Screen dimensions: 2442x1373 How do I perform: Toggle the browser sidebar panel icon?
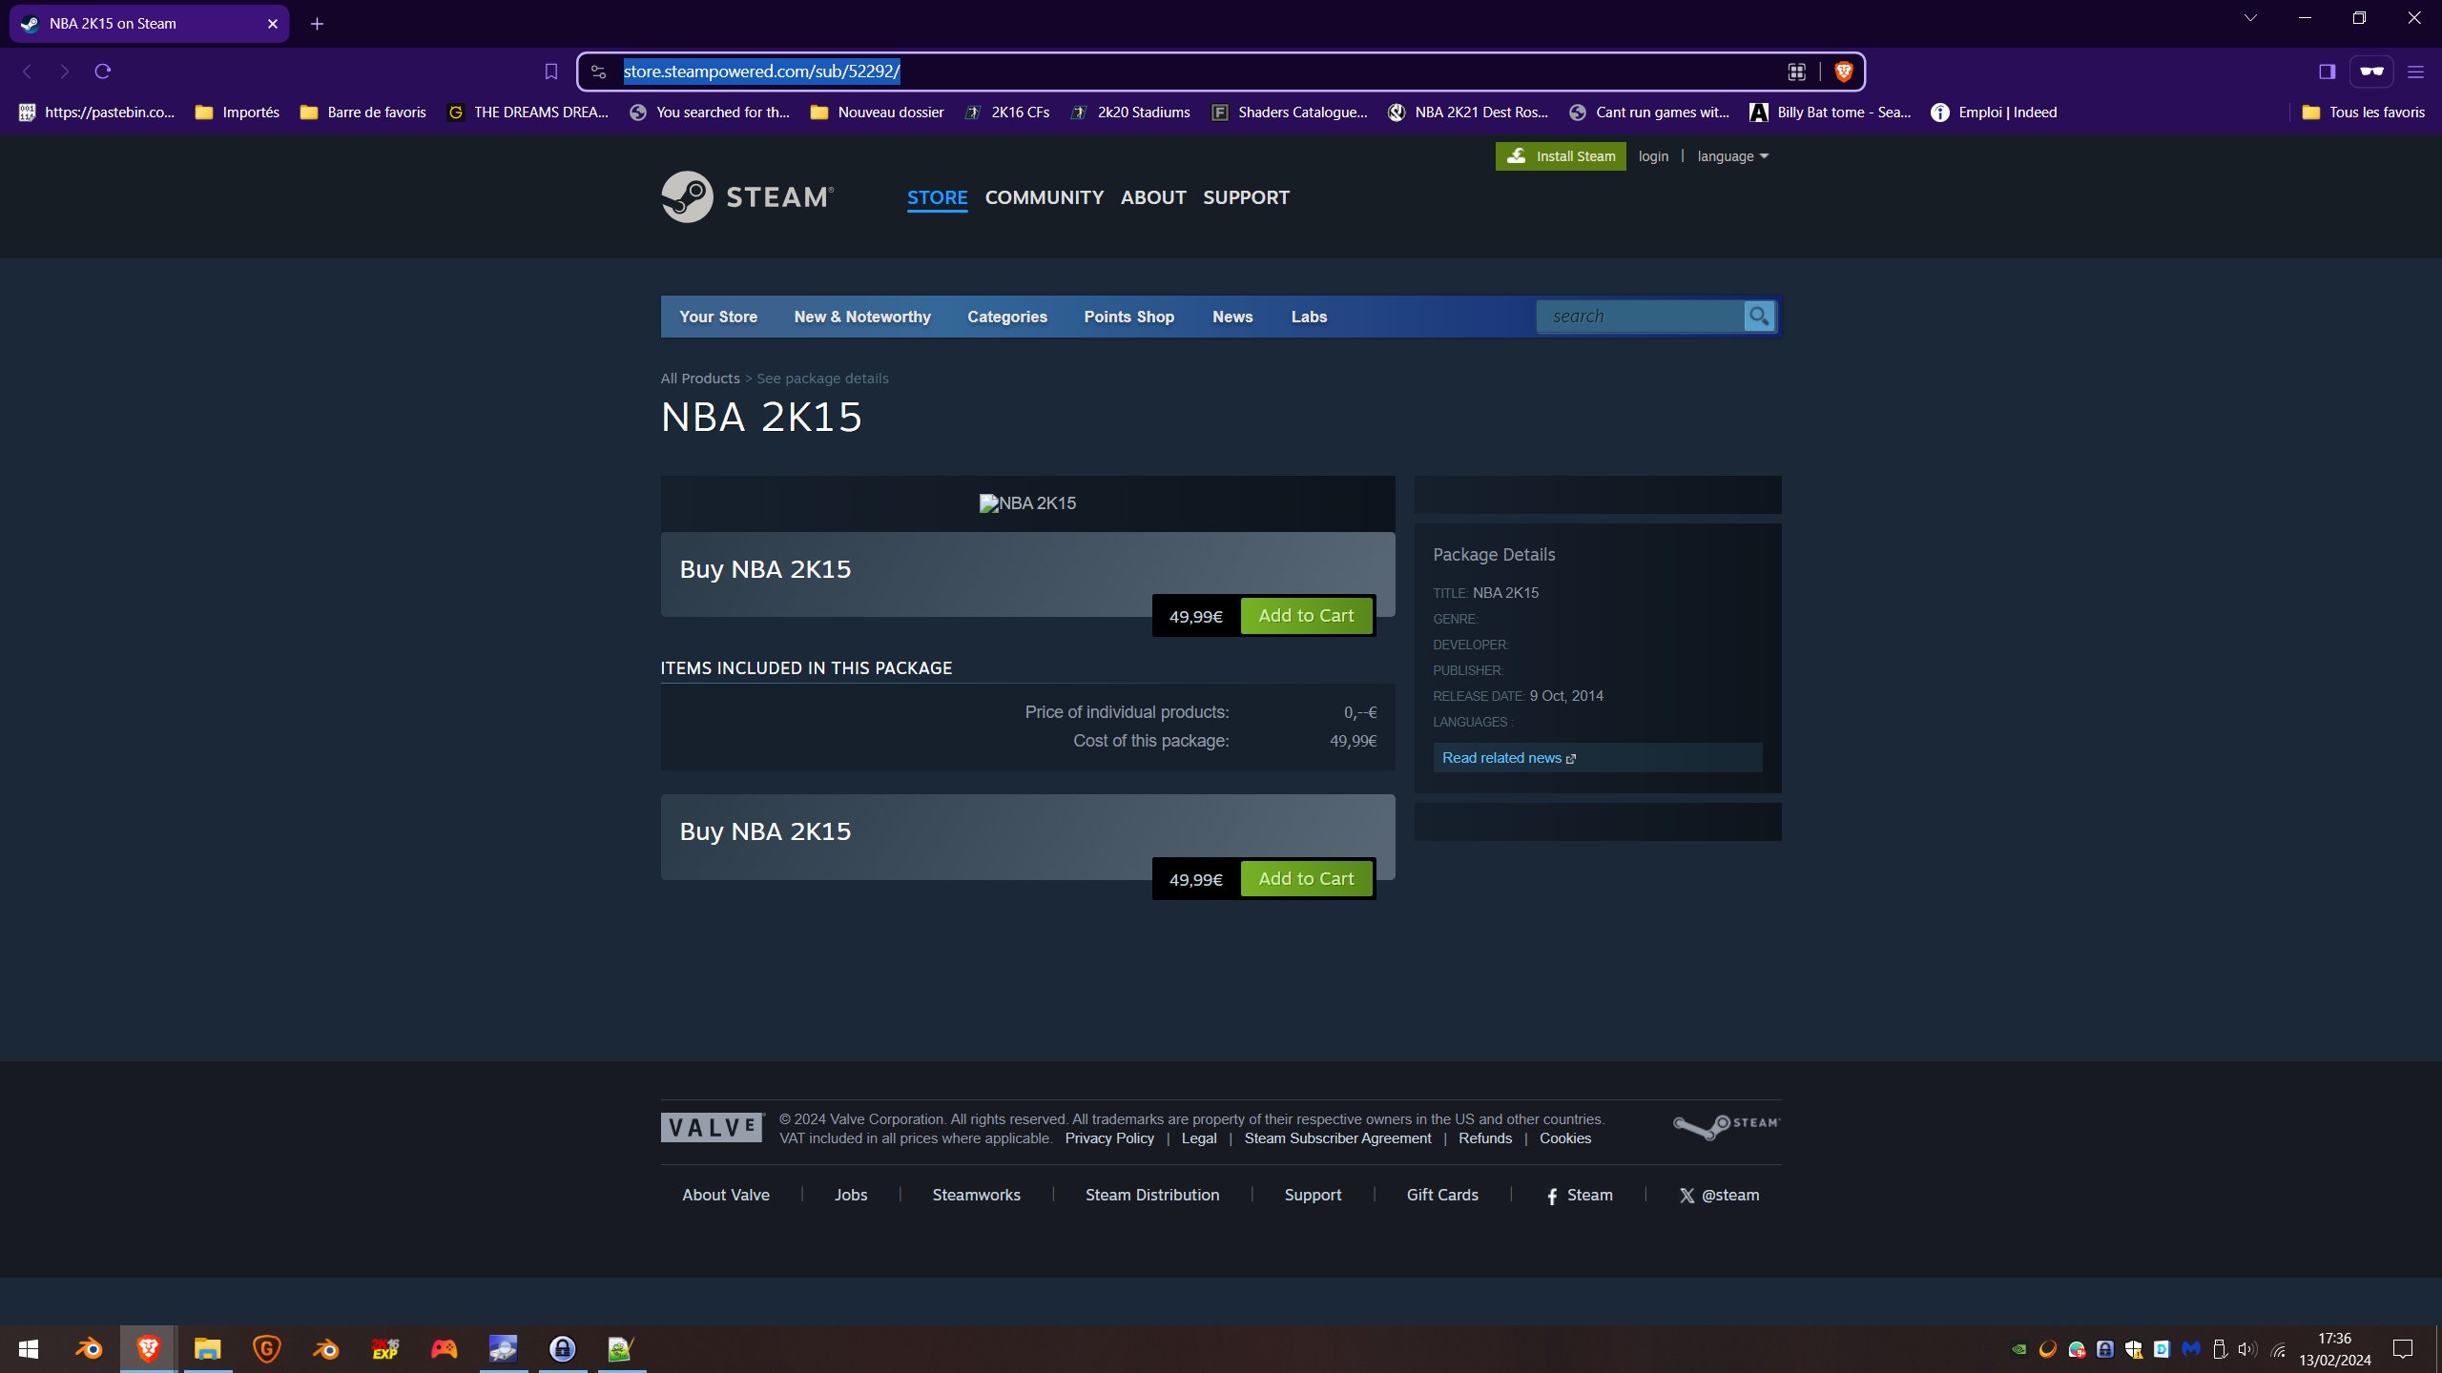tap(2327, 72)
